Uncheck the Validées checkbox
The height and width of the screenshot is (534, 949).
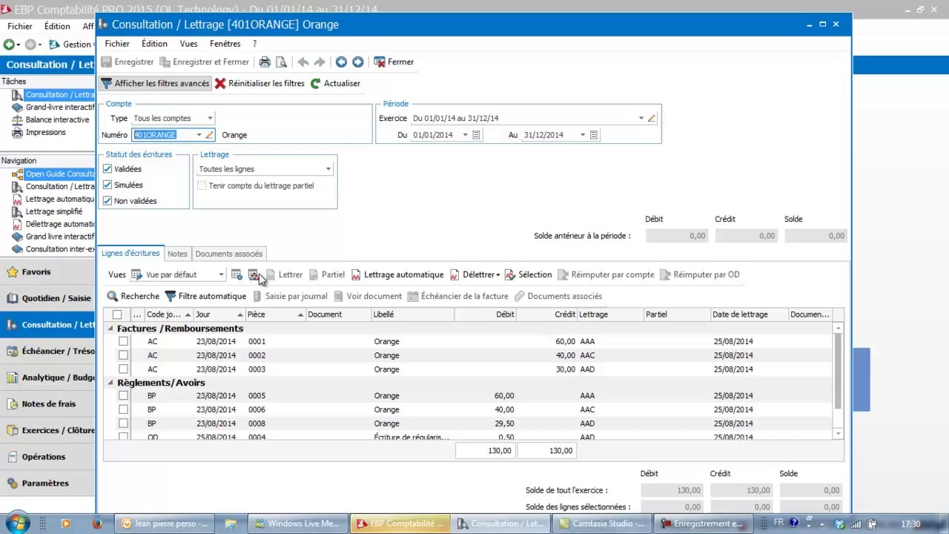pos(108,169)
